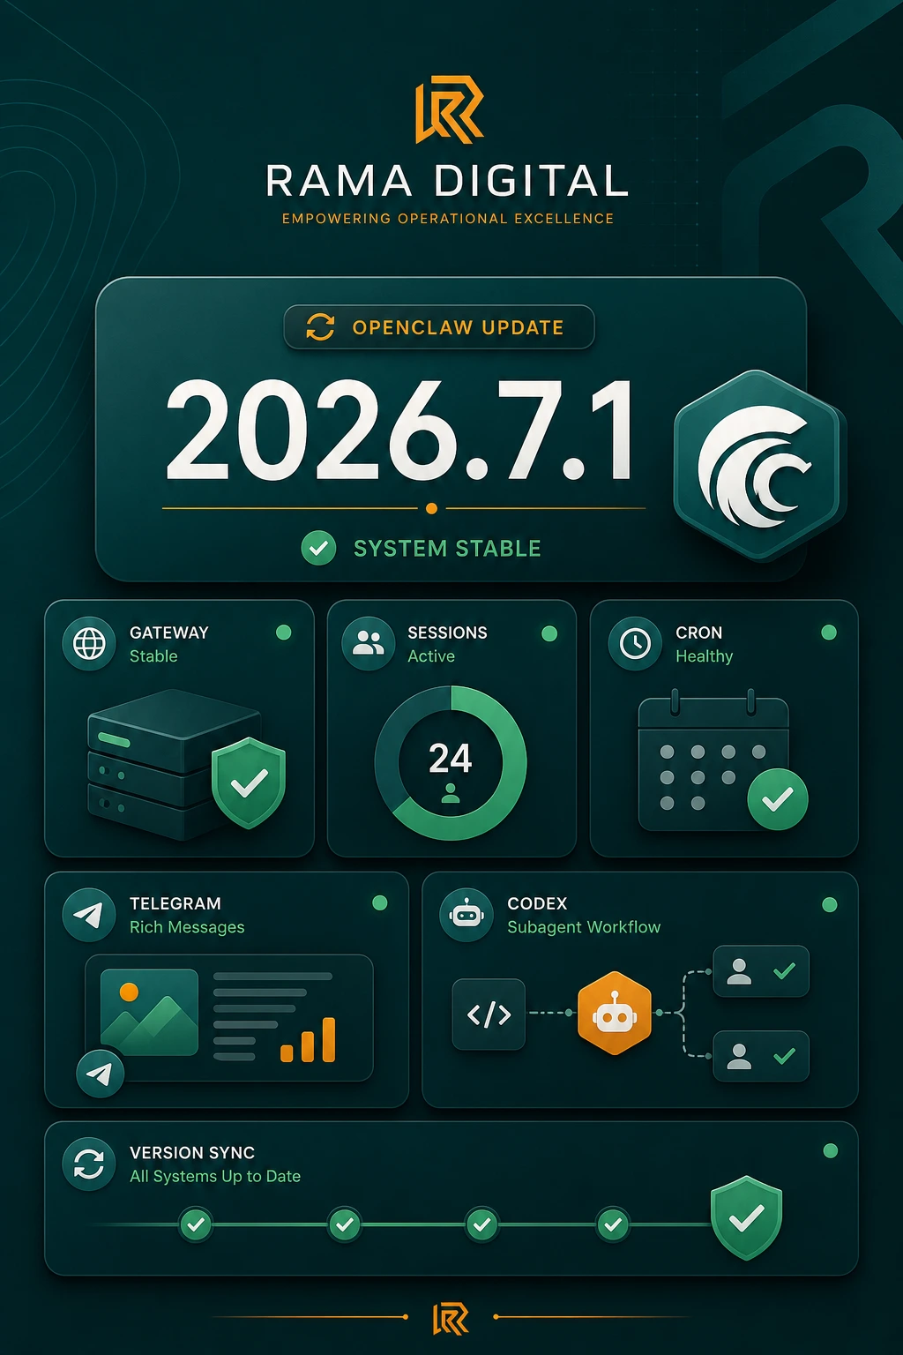Click the 2026.7.1 version number
The height and width of the screenshot is (1355, 903).
tap(399, 431)
